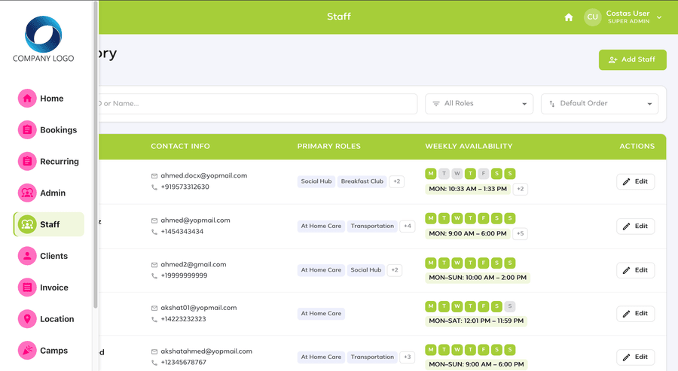Click the Add Staff button
The image size is (678, 371).
pyautogui.click(x=632, y=59)
